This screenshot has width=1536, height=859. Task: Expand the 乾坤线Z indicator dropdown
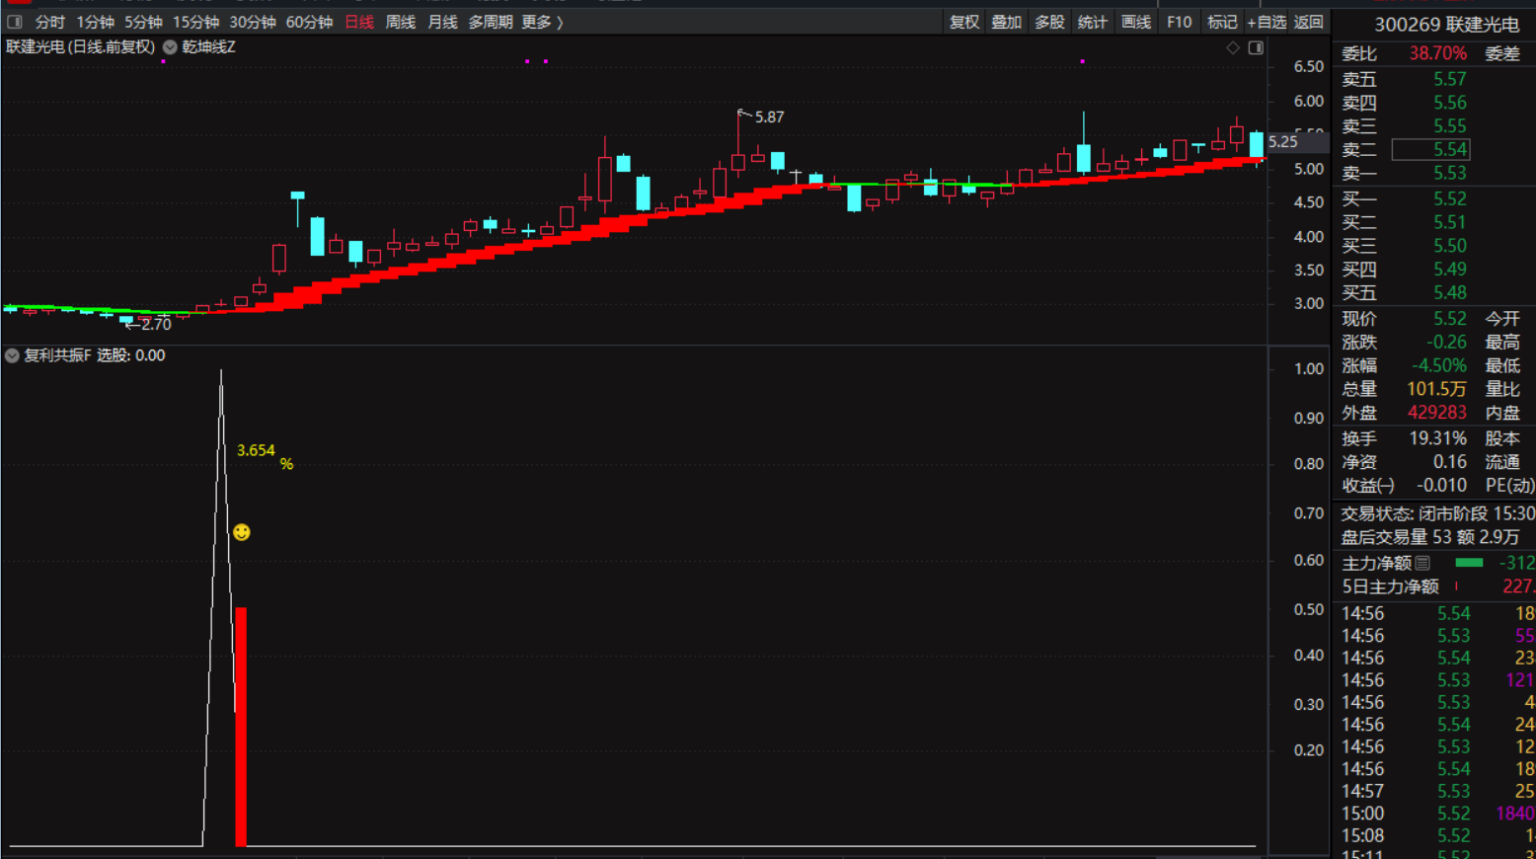tap(170, 47)
